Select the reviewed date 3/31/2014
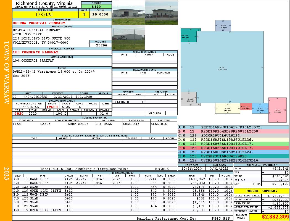This screenshot has height=221, width=290. click(x=63, y=96)
